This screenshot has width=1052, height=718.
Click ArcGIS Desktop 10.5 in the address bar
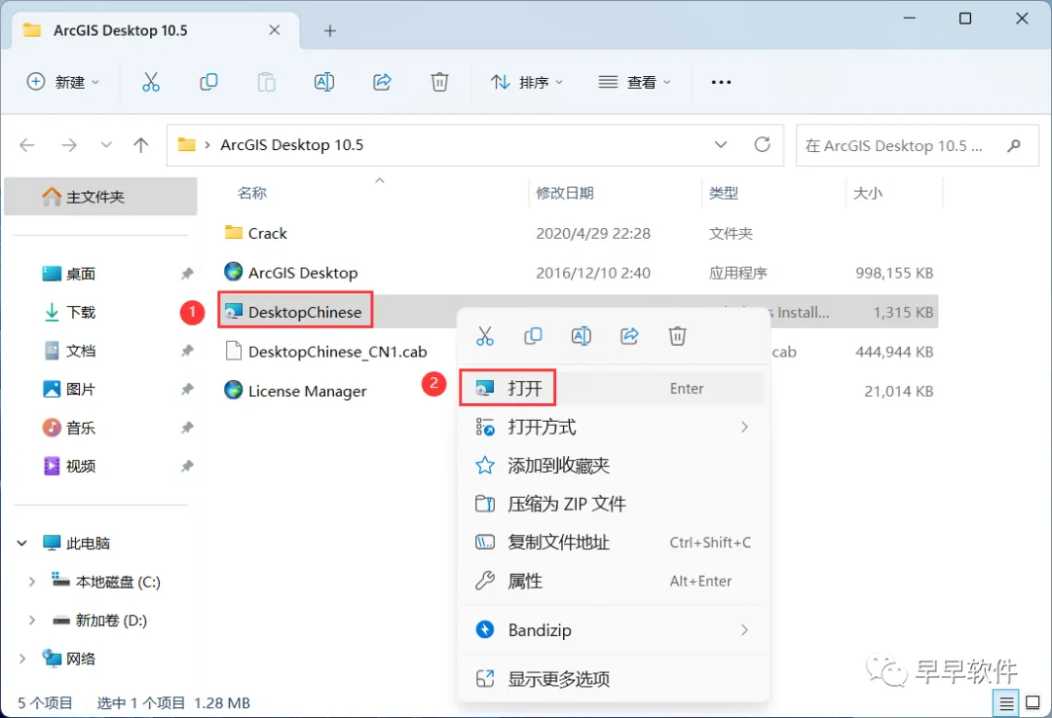(292, 145)
